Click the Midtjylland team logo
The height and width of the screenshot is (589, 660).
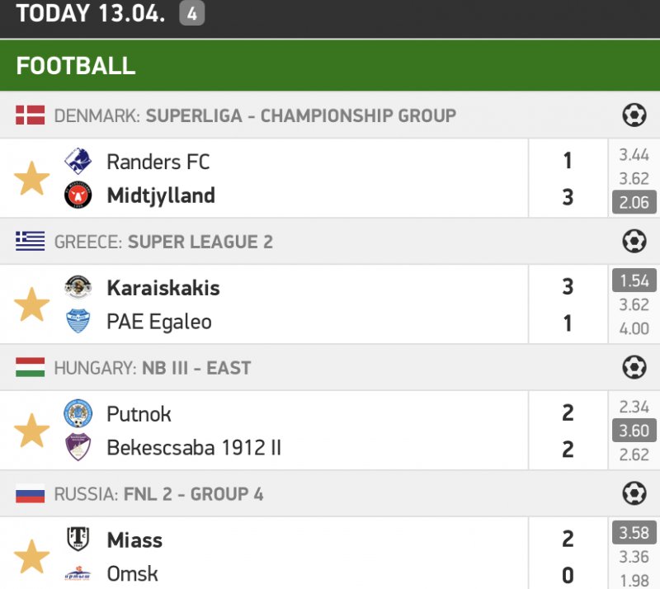pos(78,196)
